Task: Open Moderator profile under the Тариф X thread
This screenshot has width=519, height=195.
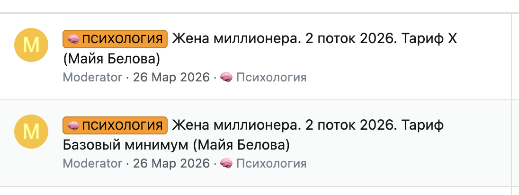Action: [x=92, y=77]
